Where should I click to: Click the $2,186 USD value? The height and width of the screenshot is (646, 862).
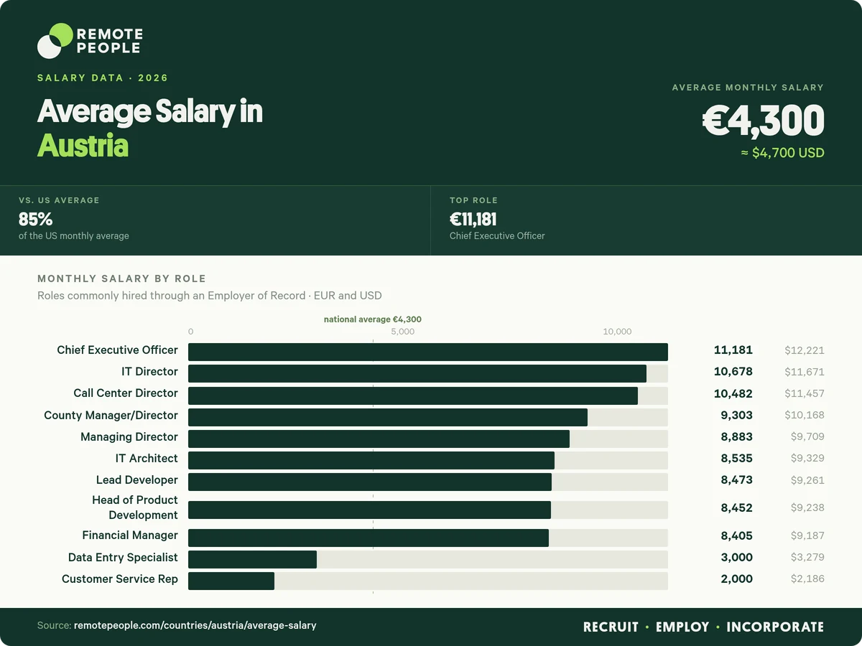point(807,579)
